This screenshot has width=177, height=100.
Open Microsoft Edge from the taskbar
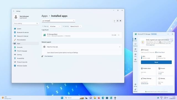tap(103, 98)
